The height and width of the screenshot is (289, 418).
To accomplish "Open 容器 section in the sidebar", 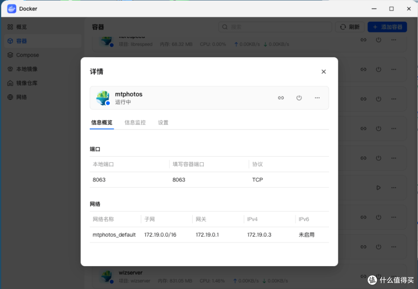I will pyautogui.click(x=43, y=41).
